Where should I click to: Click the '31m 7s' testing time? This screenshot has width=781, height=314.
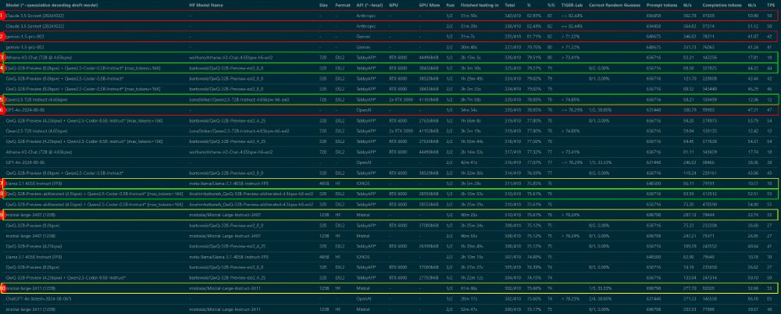point(468,37)
